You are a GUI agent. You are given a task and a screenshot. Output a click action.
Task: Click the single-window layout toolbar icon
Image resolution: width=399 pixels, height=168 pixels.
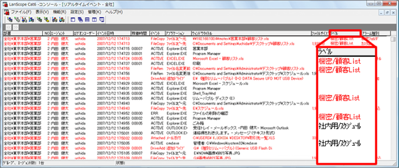pos(73,20)
